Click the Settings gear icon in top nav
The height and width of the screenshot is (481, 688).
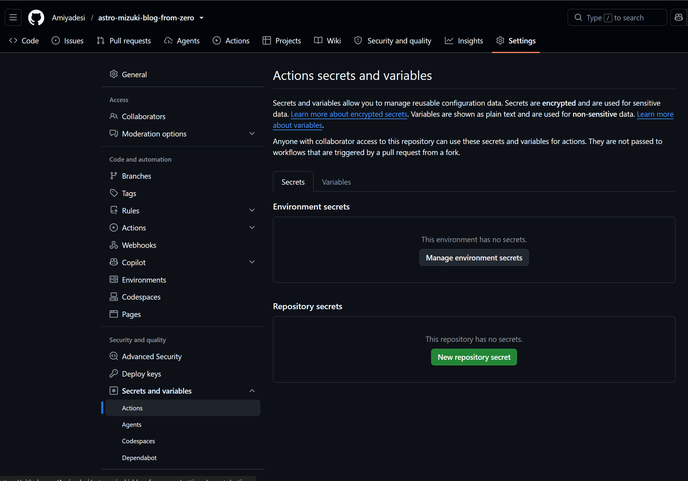[500, 40]
